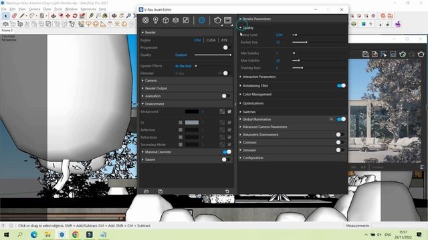This screenshot has height=240, width=428.
Task: Expand the Color Management section
Action: (x=293, y=95)
